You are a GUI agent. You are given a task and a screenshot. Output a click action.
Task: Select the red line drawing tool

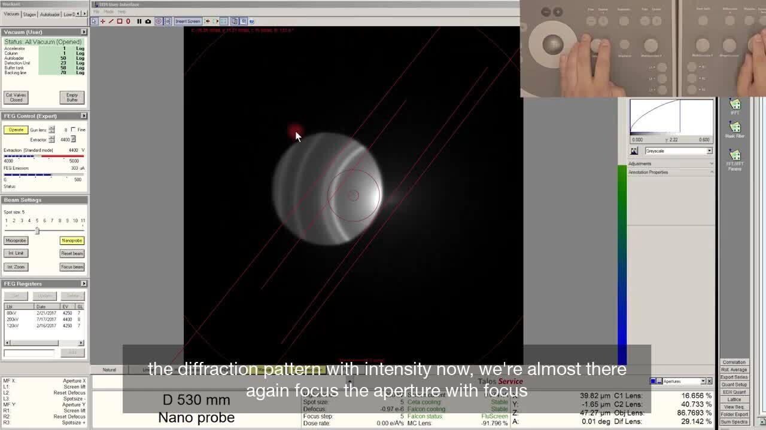[111, 21]
